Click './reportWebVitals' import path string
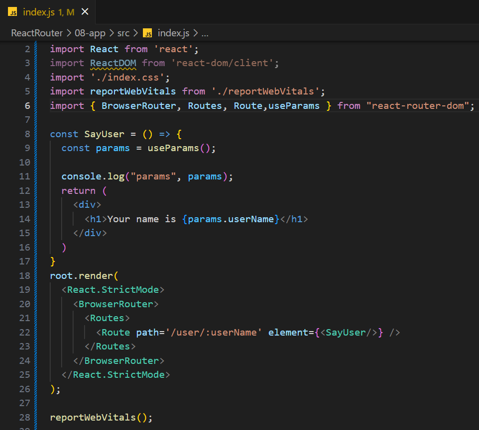This screenshot has height=430, width=479. (x=265, y=91)
